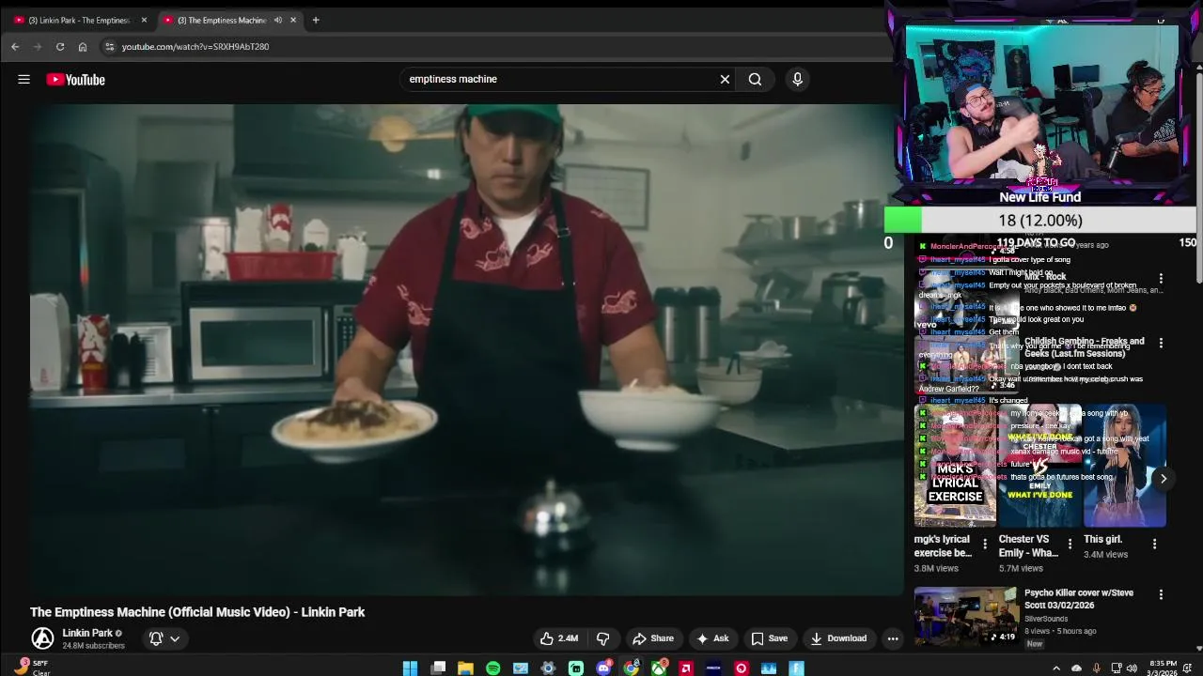Go back in browser history
Screen dimensions: 1203x676
15,47
